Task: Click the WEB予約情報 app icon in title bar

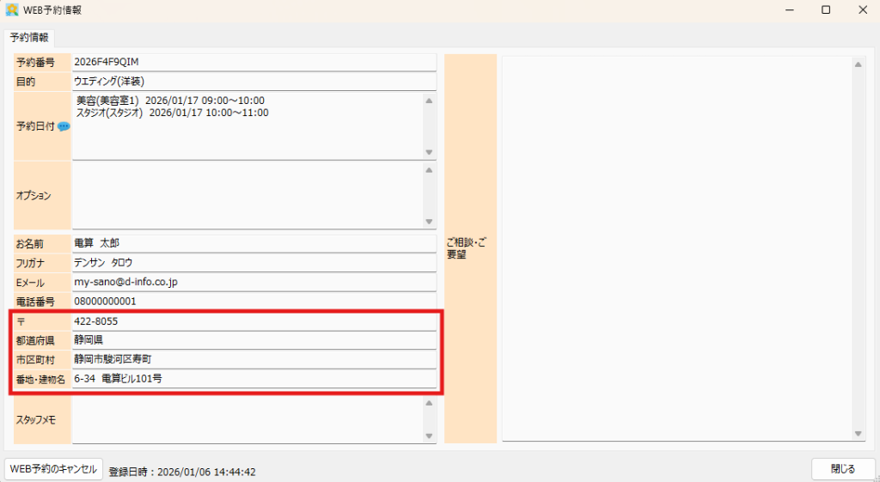Action: pyautogui.click(x=13, y=9)
